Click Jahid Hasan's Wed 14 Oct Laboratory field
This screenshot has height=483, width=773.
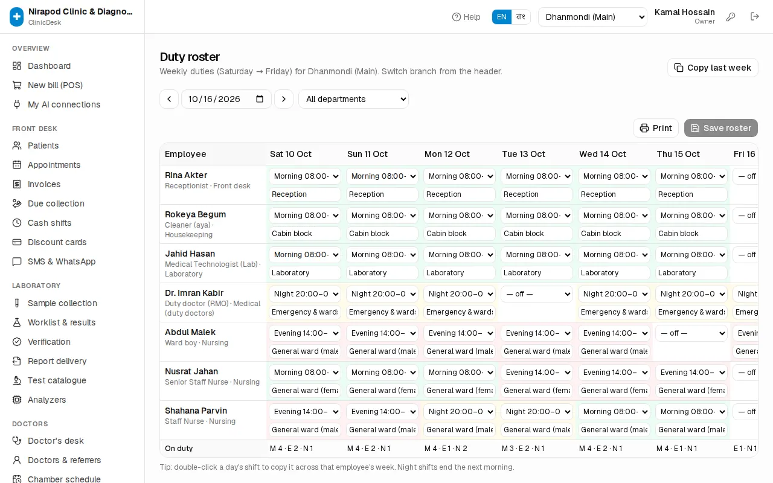[614, 273]
